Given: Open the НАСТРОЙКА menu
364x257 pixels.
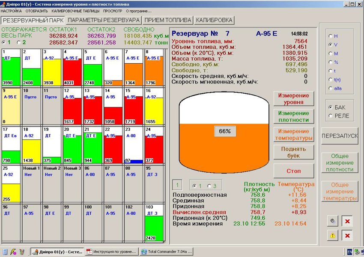Looking at the screenshot, I should click(11, 11).
